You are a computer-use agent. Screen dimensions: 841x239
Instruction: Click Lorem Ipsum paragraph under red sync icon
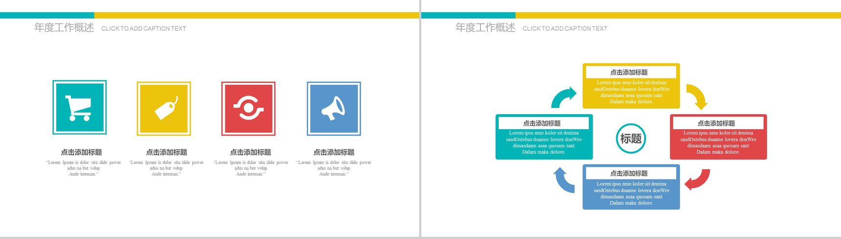point(250,168)
